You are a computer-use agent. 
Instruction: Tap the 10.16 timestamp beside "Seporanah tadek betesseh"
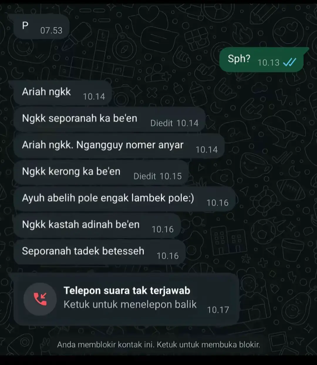(168, 256)
